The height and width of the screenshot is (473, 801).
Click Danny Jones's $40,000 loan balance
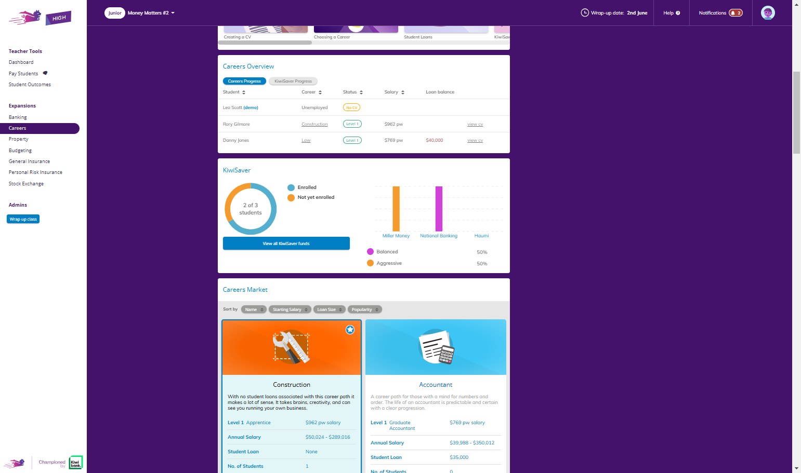(x=435, y=140)
